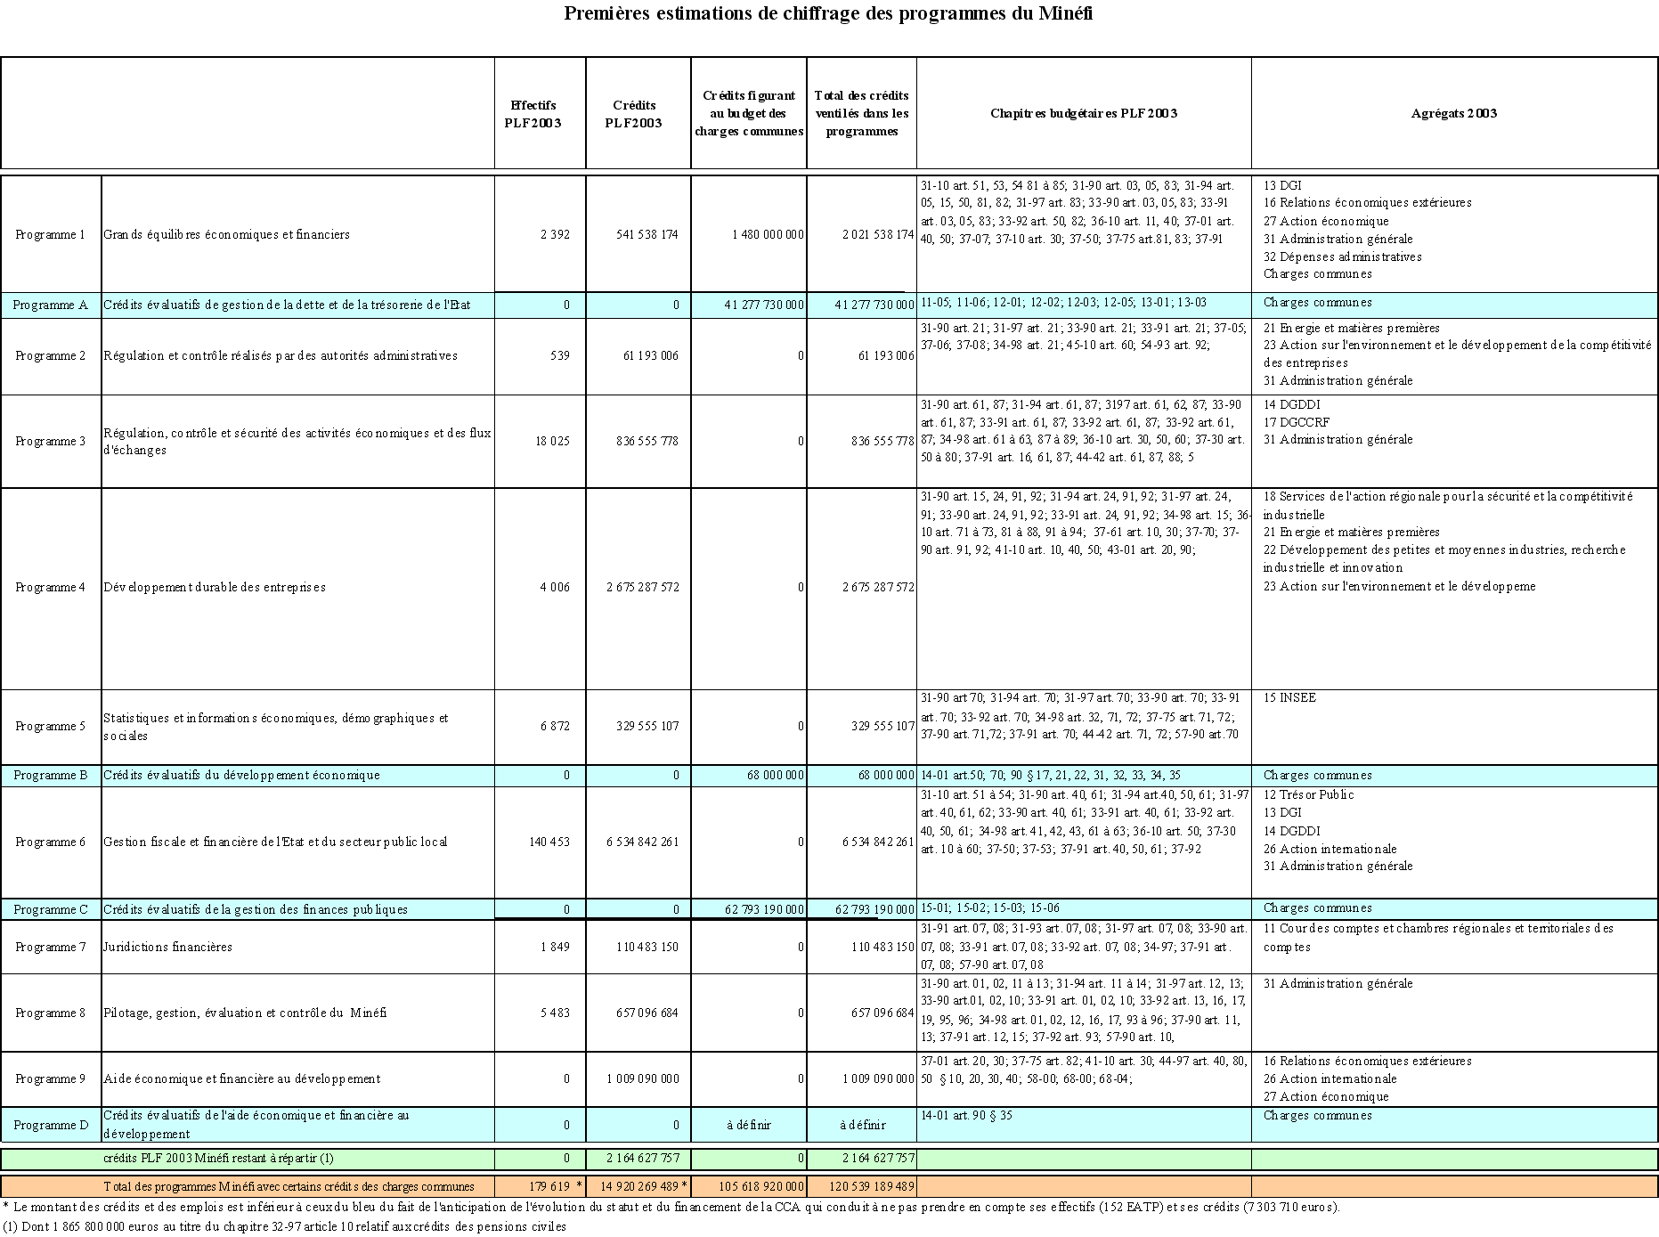This screenshot has height=1237, width=1659.
Task: Click the 'Total des crédits ventilés' header
Action: (861, 113)
